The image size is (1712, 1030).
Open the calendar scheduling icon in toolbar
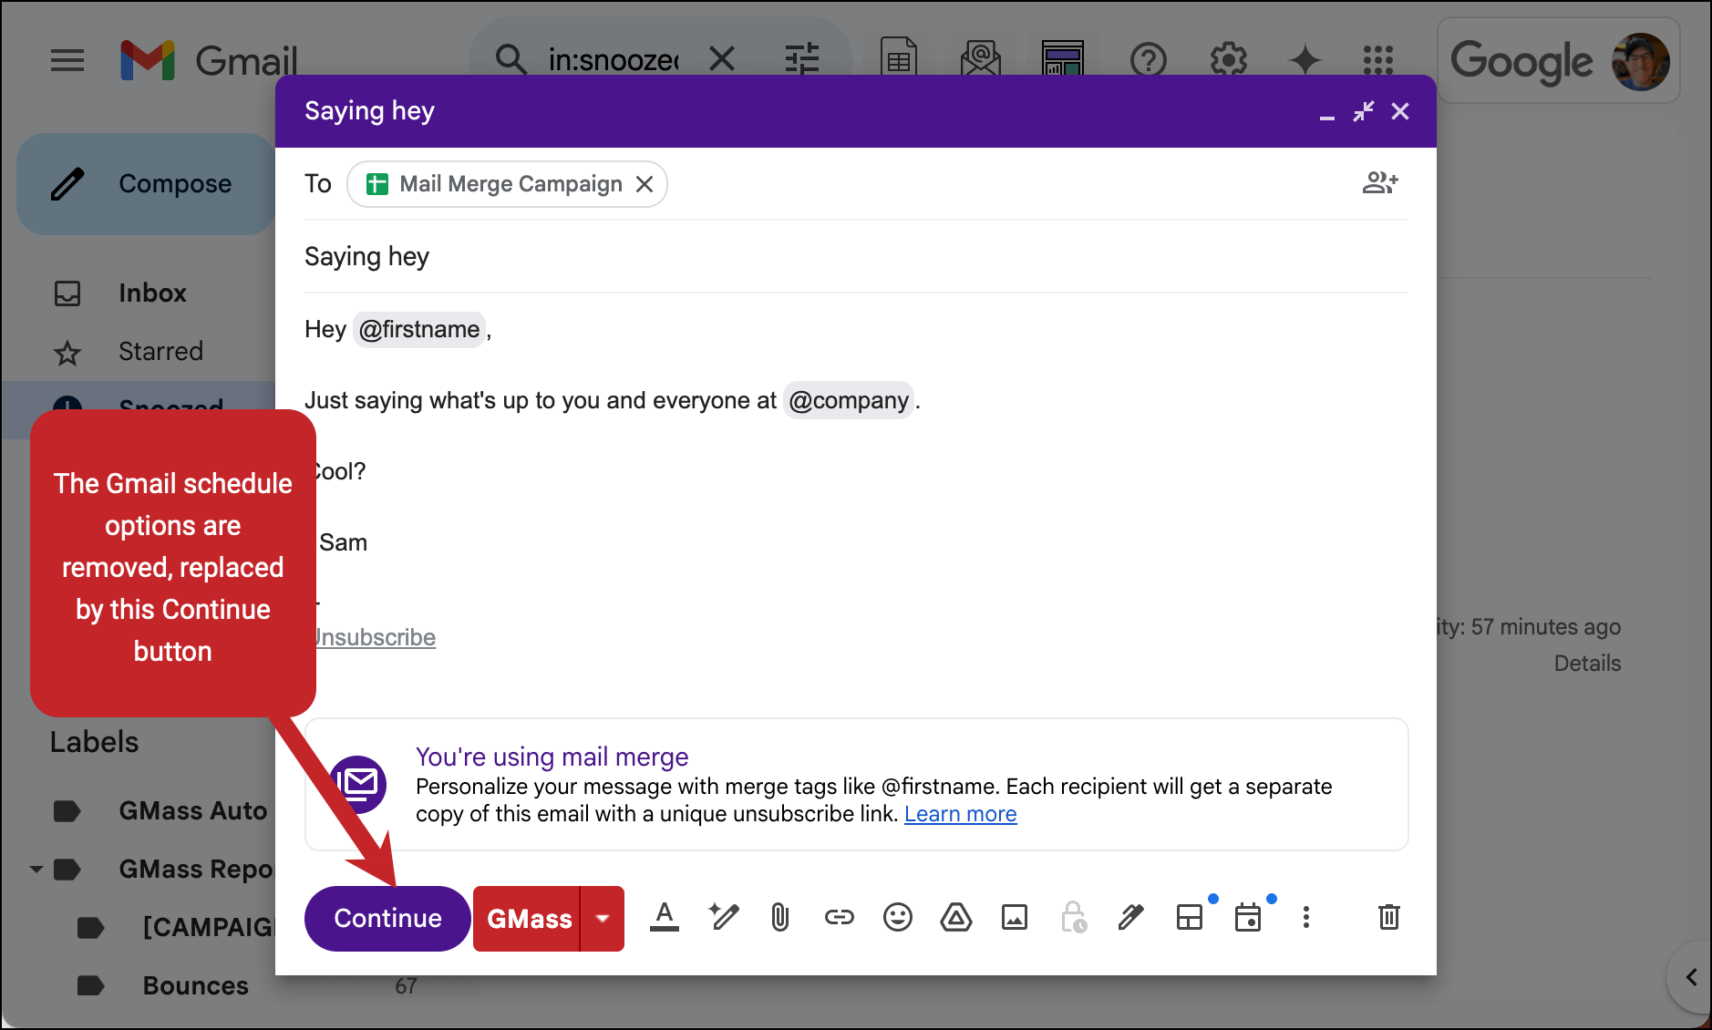(1248, 917)
